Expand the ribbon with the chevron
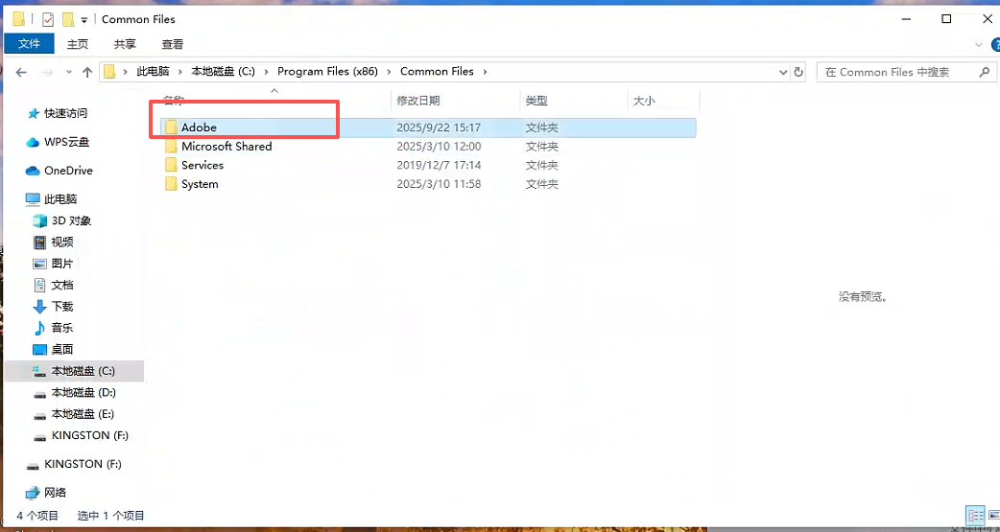Viewport: 1000px width, 532px height. pos(978,44)
